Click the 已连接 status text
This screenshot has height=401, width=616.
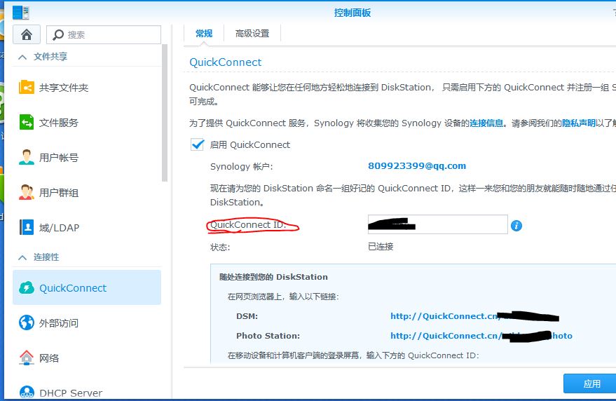381,247
